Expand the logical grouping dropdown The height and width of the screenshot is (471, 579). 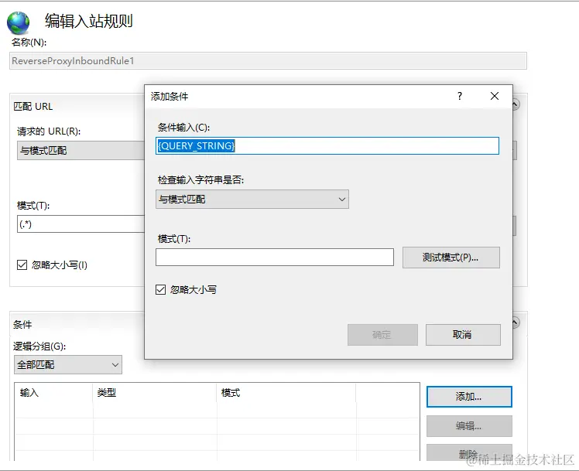68,364
